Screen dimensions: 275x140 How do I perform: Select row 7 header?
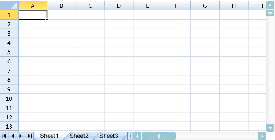9,70
